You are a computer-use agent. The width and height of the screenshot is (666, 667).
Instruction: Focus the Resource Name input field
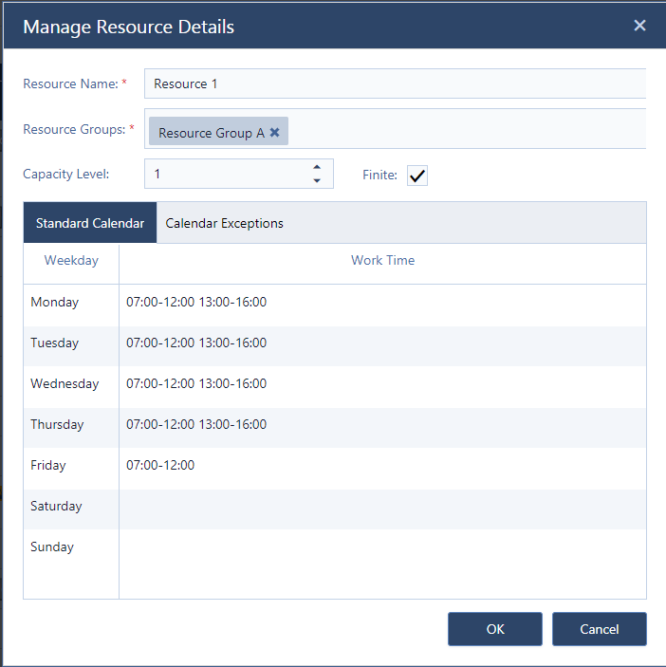click(x=395, y=83)
